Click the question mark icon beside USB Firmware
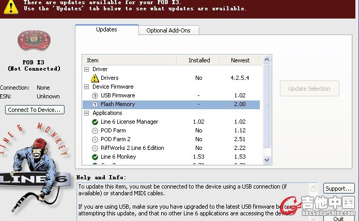The height and width of the screenshot is (221, 359). [95, 96]
